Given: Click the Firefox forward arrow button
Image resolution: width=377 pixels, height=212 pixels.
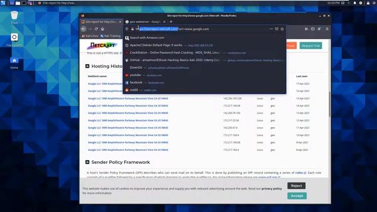Looking at the screenshot, I should 90,29.
